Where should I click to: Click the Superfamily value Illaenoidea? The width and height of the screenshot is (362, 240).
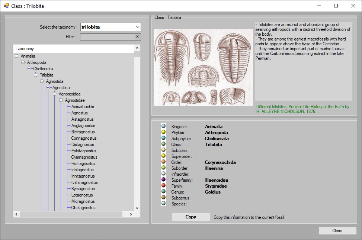click(x=217, y=180)
